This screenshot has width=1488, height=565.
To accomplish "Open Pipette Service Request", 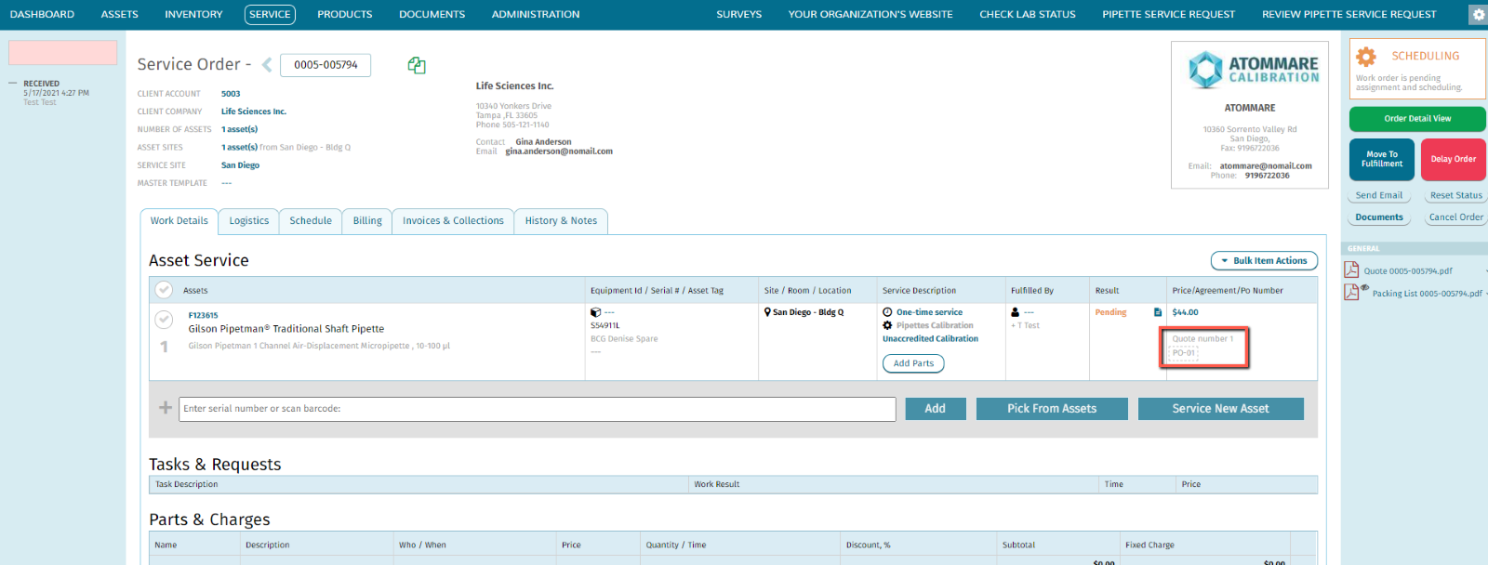I will [x=1169, y=14].
